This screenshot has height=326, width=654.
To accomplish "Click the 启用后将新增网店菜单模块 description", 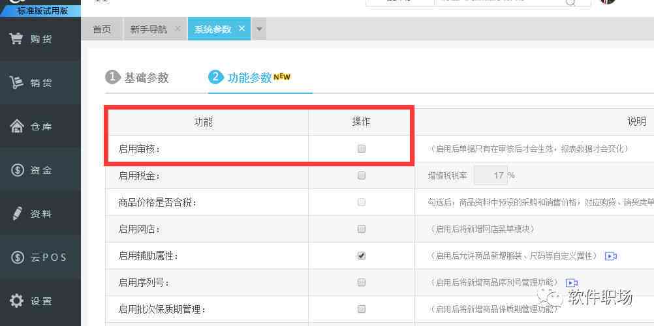I will [x=481, y=229].
